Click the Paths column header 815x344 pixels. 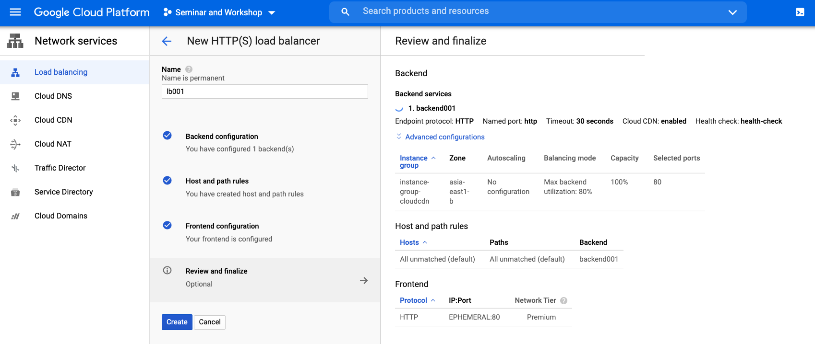coord(499,242)
